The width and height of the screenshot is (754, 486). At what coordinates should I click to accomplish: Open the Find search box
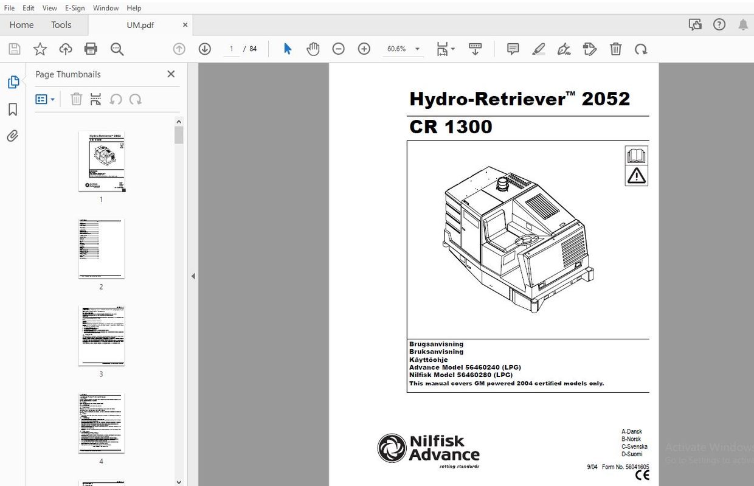[x=117, y=49]
